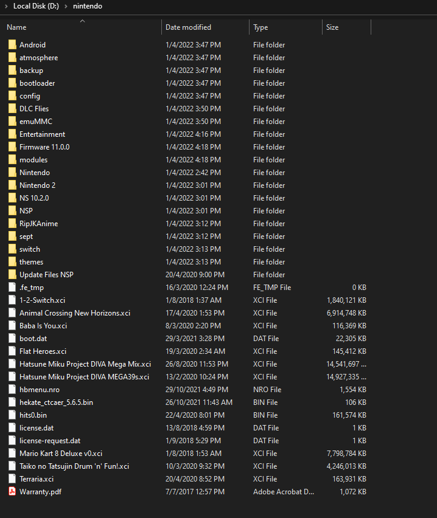Click the modules folder icon

(x=12, y=159)
